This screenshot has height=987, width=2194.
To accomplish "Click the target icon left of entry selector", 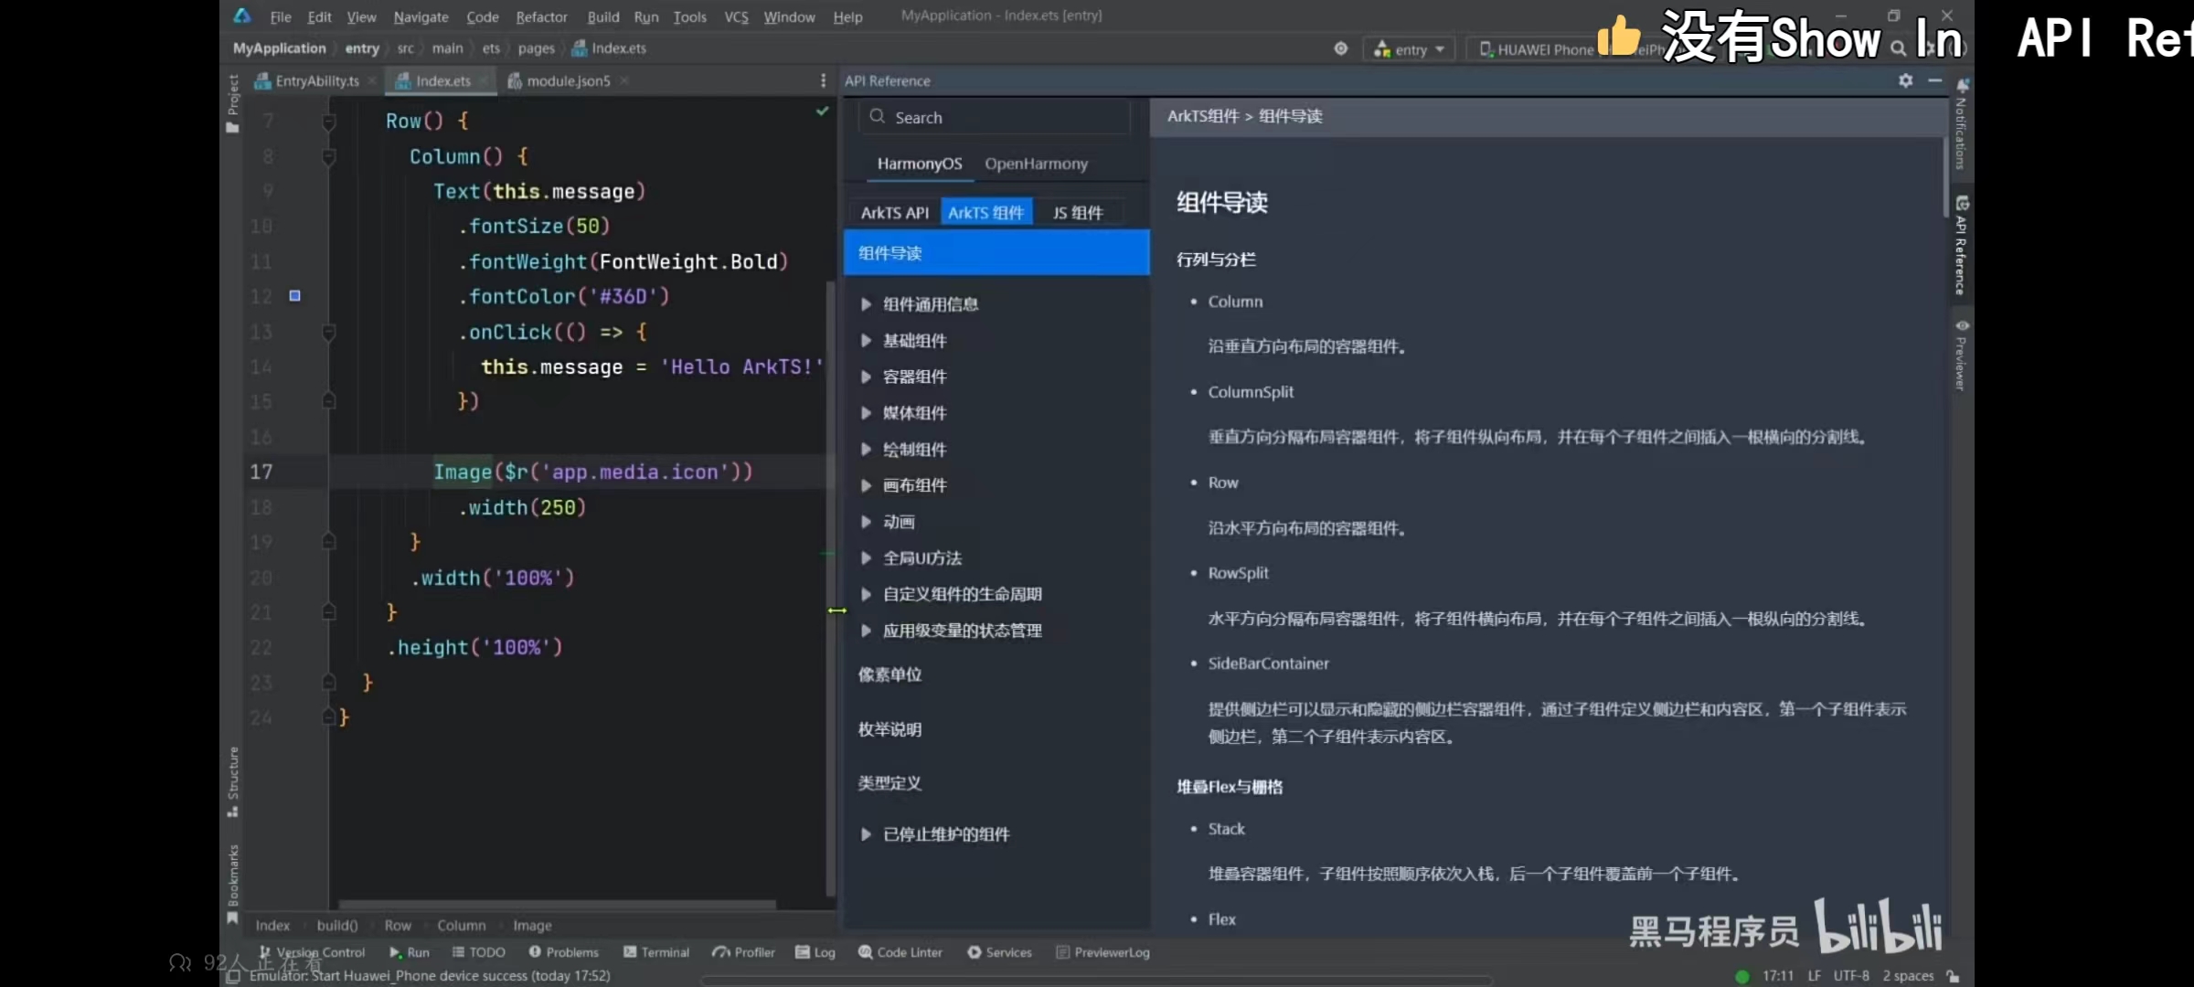I will click(x=1340, y=48).
